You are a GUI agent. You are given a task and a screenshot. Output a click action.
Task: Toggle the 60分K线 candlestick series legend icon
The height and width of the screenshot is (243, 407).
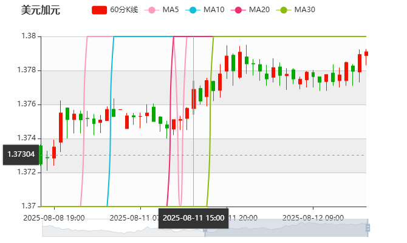pyautogui.click(x=100, y=10)
